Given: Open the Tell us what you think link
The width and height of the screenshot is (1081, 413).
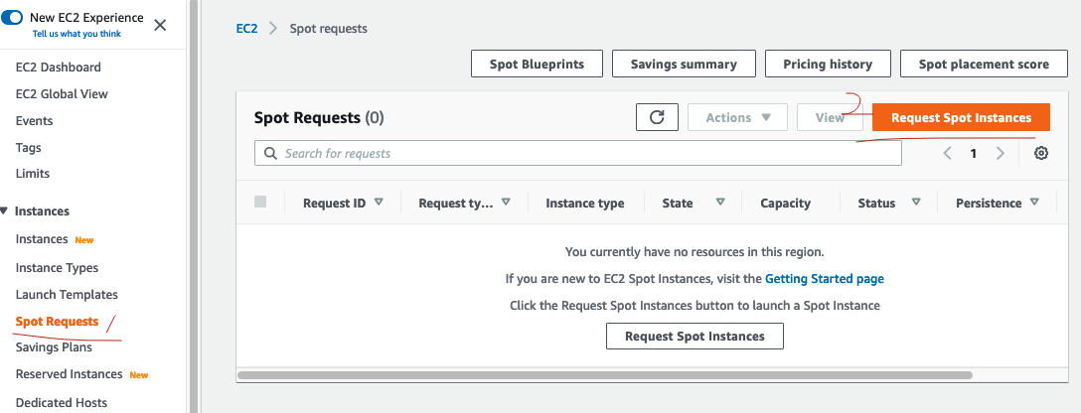Looking at the screenshot, I should click(77, 34).
